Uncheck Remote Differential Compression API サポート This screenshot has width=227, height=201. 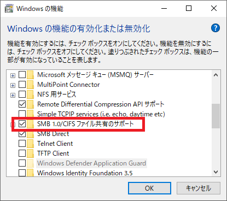pos(22,104)
